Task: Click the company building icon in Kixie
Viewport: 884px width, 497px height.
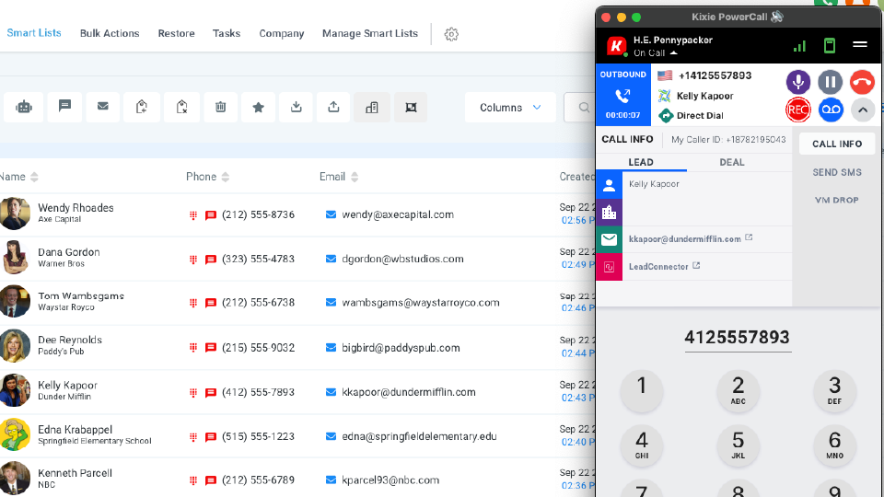Action: 609,213
